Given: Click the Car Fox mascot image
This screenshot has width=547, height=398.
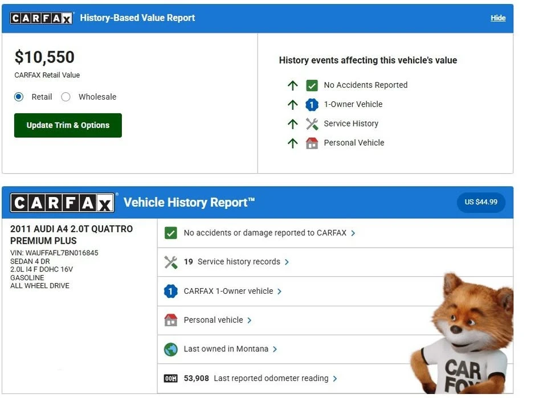Looking at the screenshot, I should click(x=462, y=334).
